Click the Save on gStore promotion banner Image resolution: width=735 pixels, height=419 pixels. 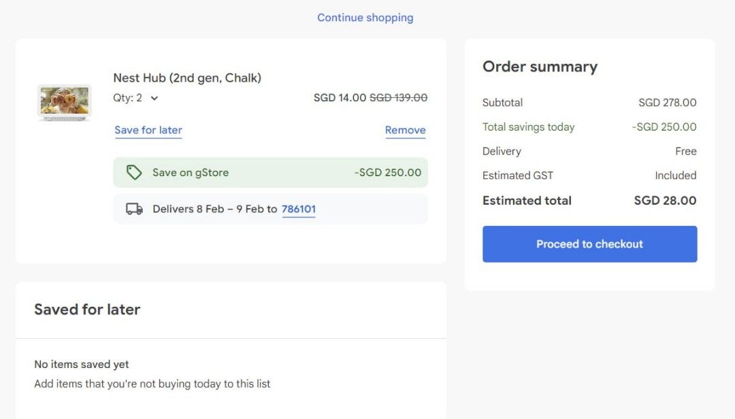click(271, 172)
